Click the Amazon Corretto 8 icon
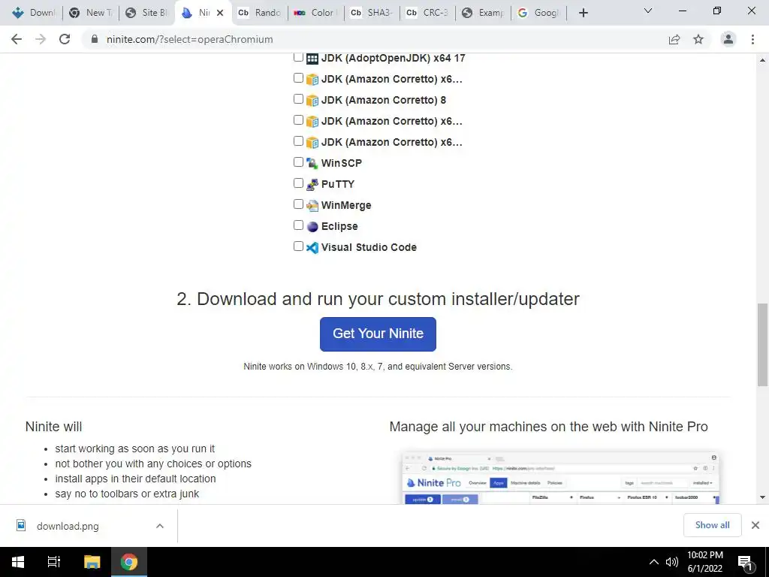769x577 pixels. pos(312,101)
